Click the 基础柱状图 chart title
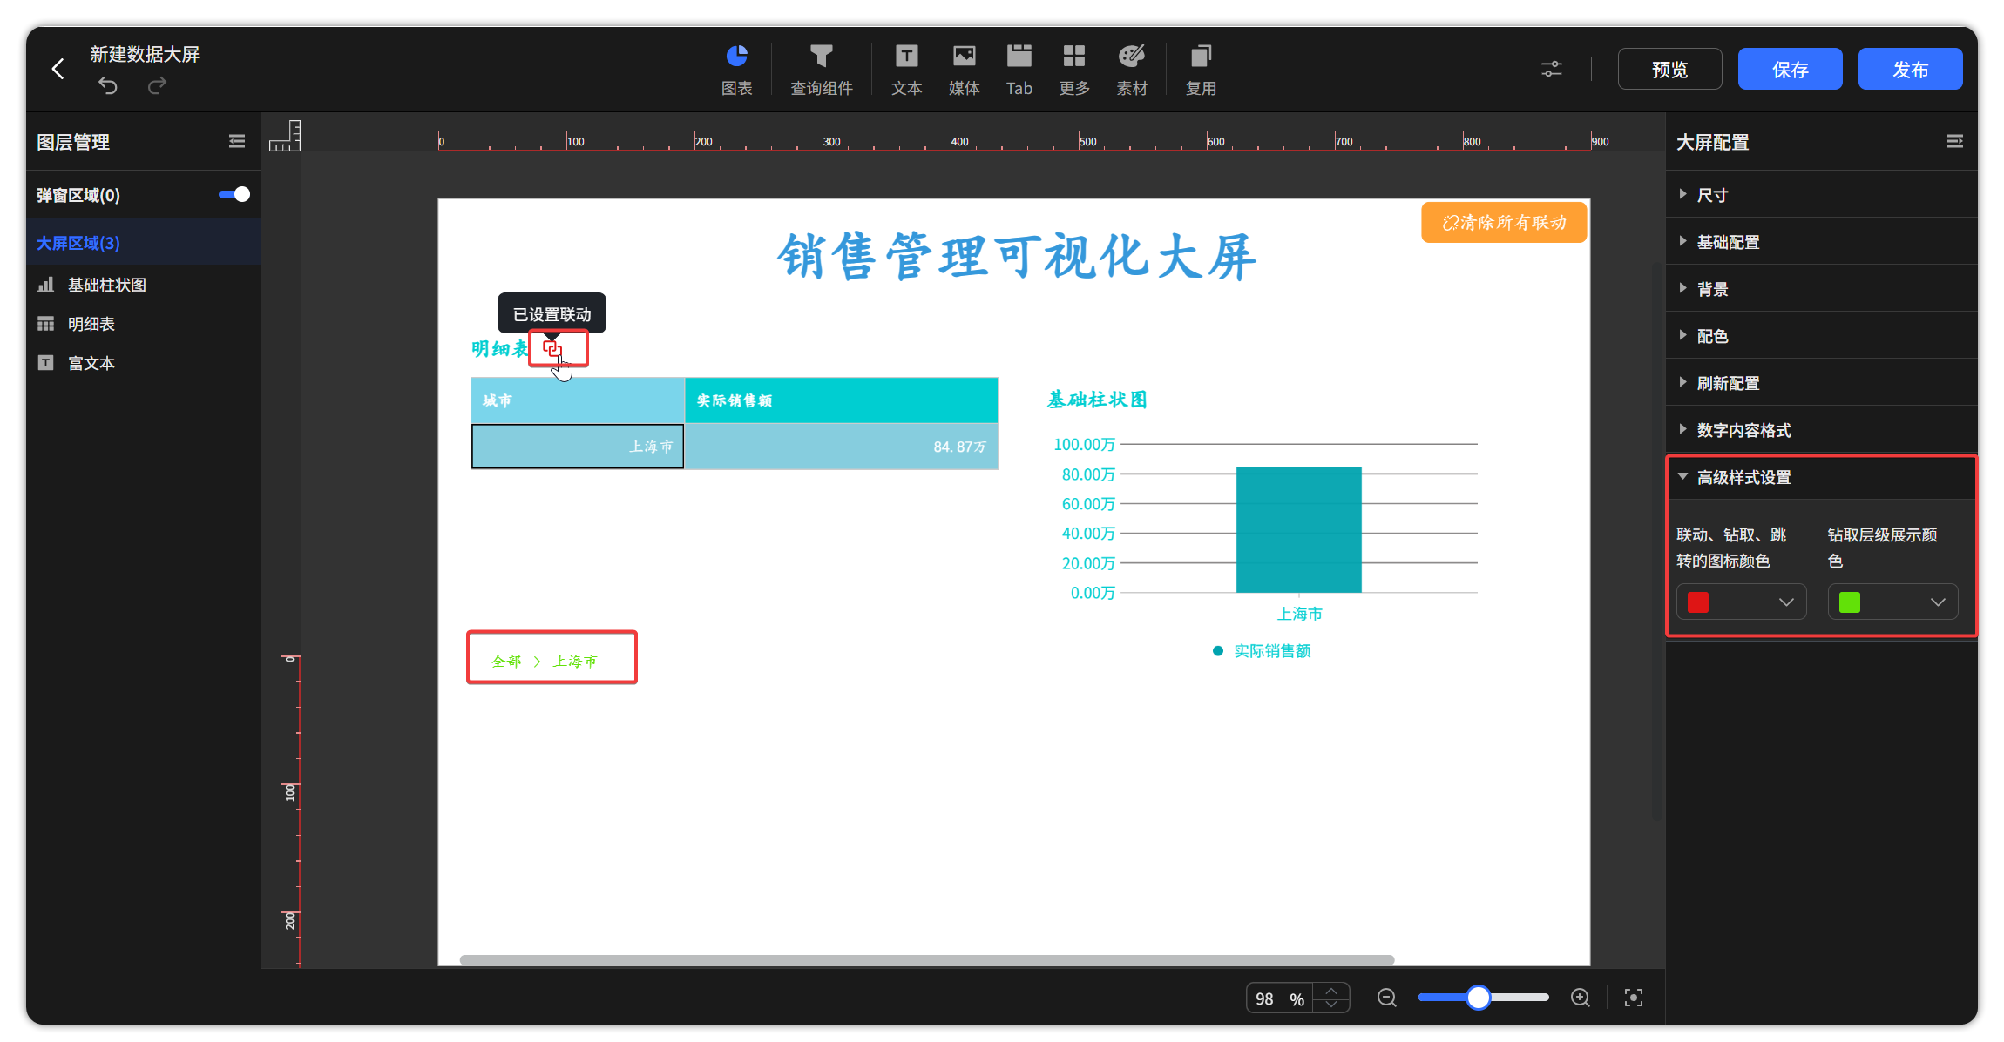 (x=1096, y=400)
